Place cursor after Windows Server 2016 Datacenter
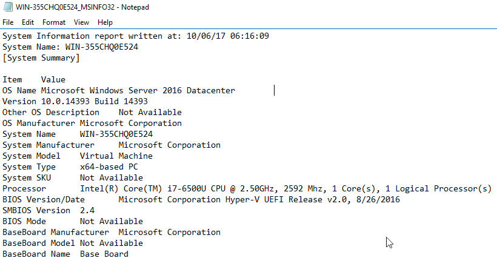The height and width of the screenshot is (258, 497). 236,90
